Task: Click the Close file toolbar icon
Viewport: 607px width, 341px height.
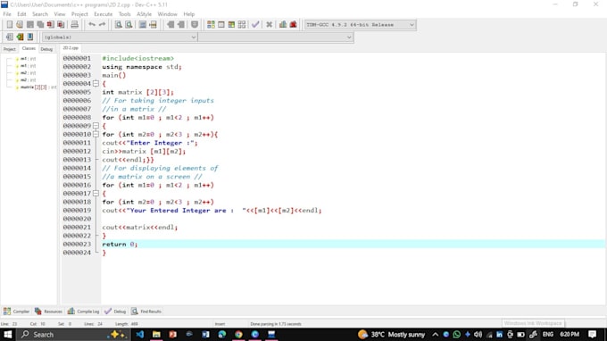Action: pos(50,25)
